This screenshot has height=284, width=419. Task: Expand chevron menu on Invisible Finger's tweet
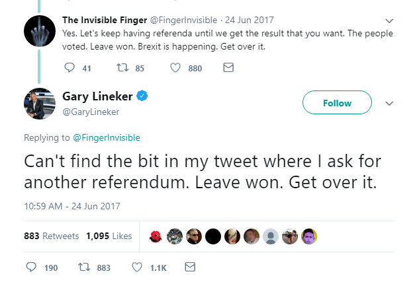(x=389, y=20)
